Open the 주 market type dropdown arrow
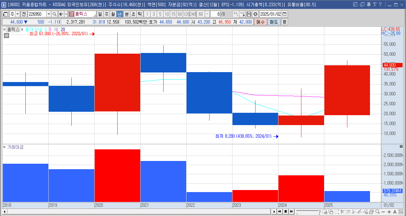 tap(17, 14)
